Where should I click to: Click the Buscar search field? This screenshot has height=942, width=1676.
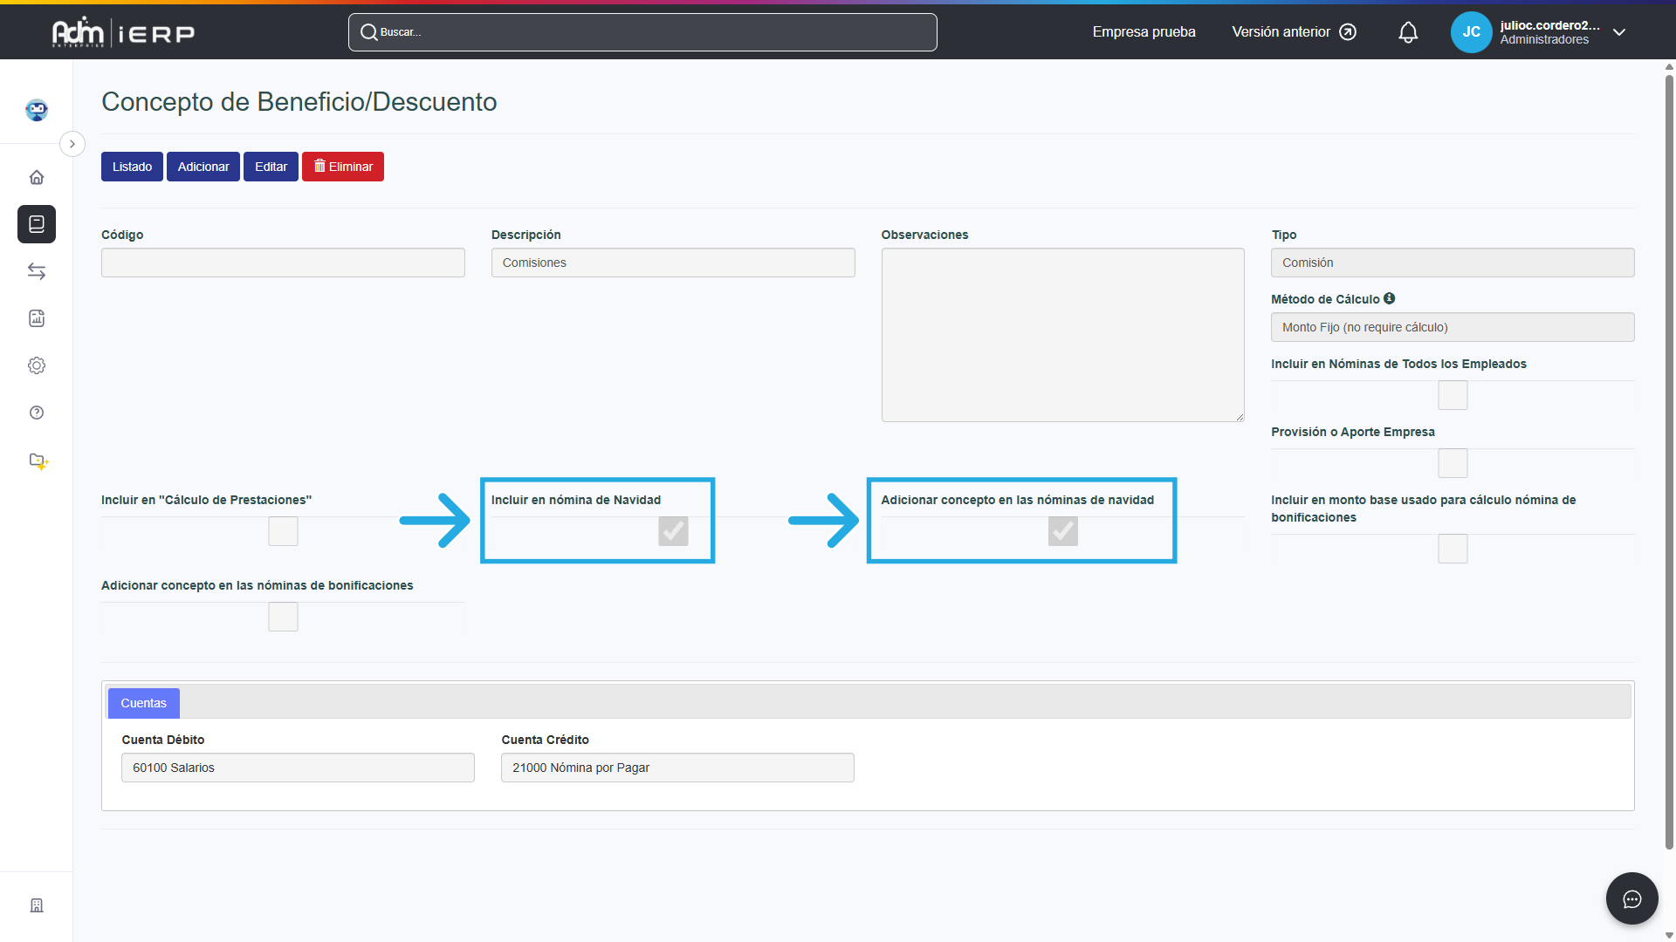pyautogui.click(x=642, y=32)
